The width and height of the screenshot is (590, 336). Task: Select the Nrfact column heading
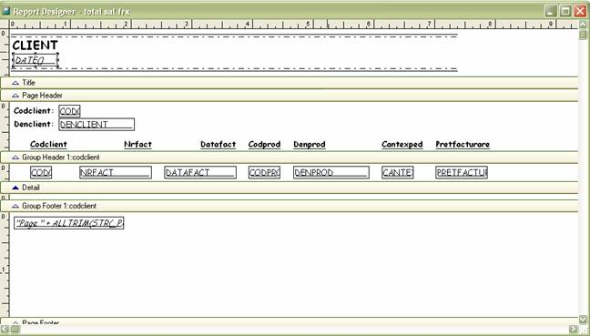tap(137, 145)
